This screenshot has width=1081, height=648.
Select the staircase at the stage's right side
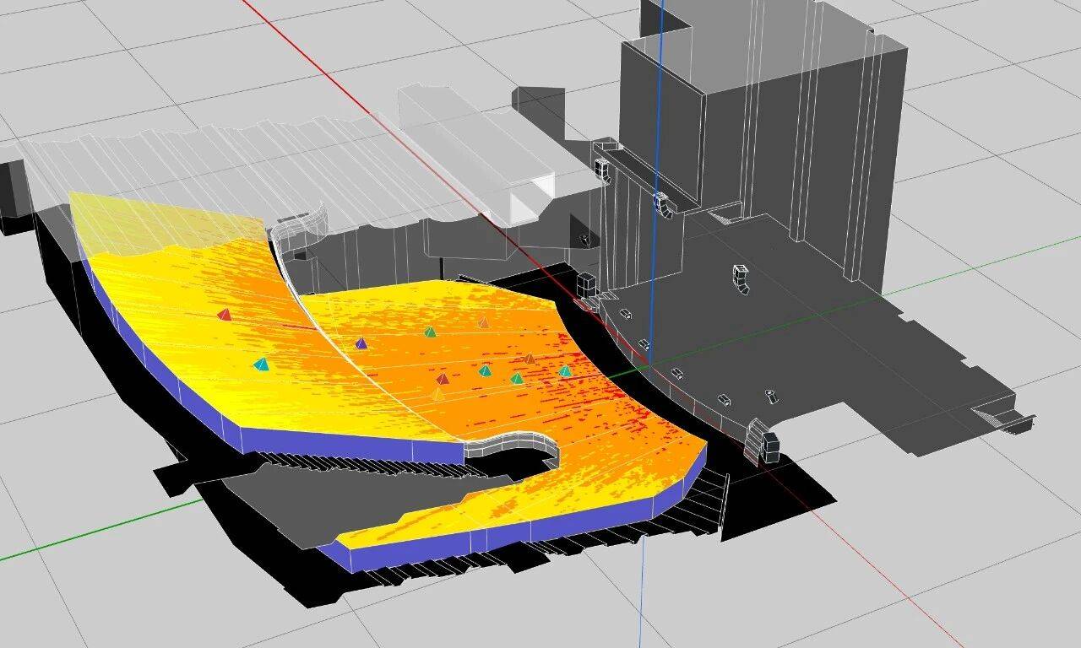coord(1003,414)
